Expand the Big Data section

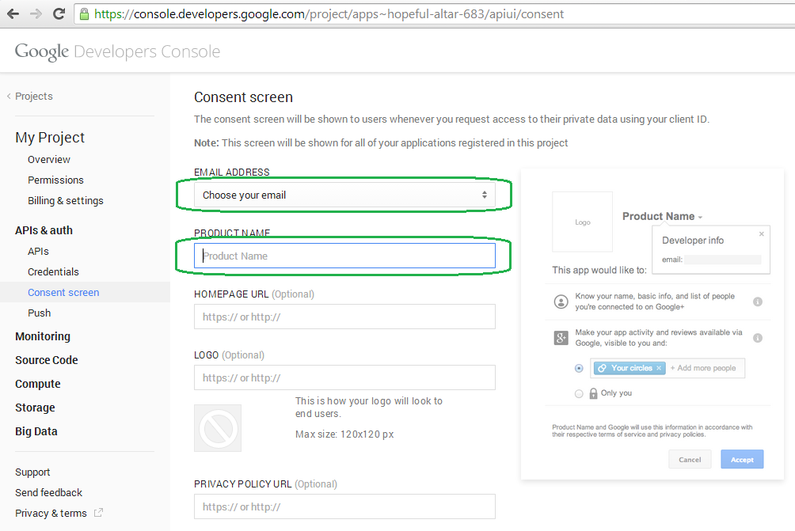pos(36,432)
